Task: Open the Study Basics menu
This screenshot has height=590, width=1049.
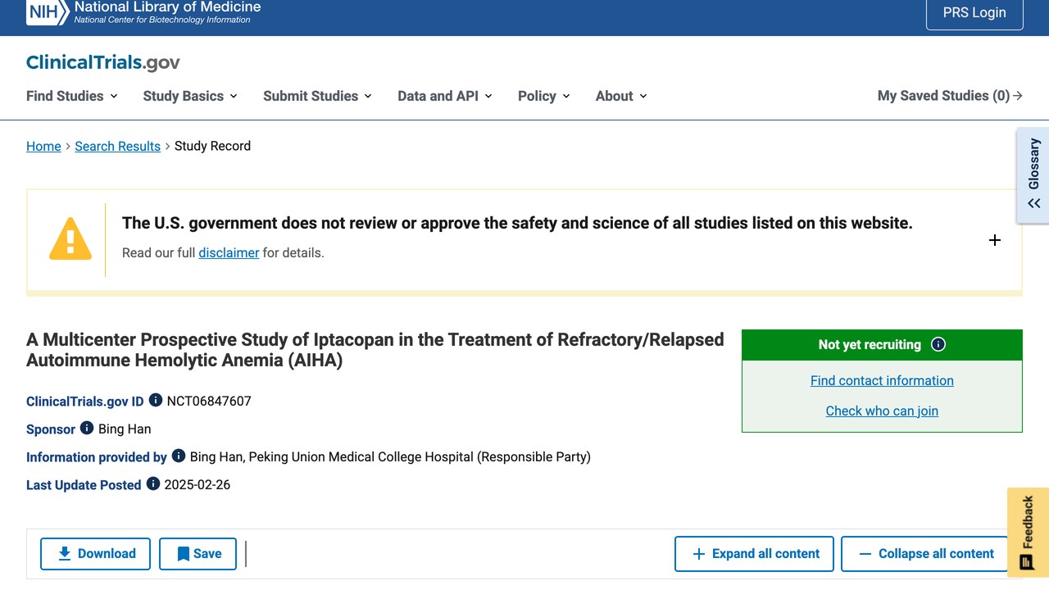Action: (x=190, y=96)
